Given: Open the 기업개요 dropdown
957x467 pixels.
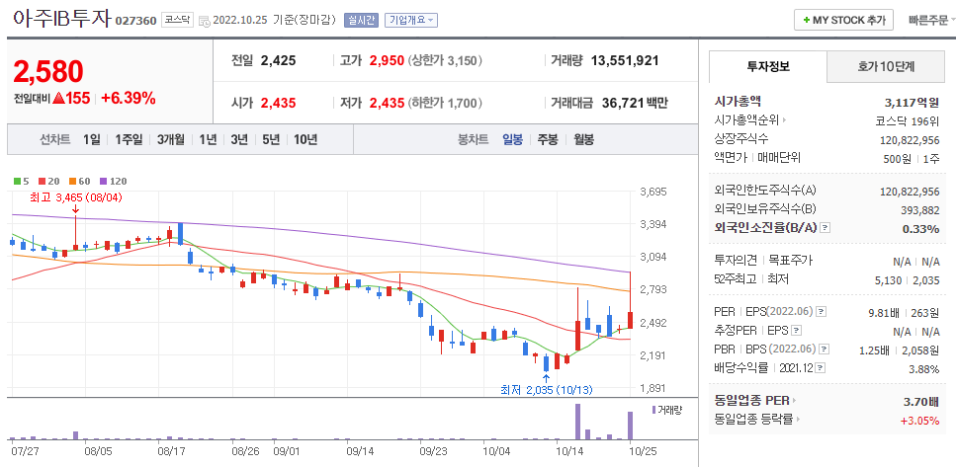Looking at the screenshot, I should pyautogui.click(x=410, y=20).
